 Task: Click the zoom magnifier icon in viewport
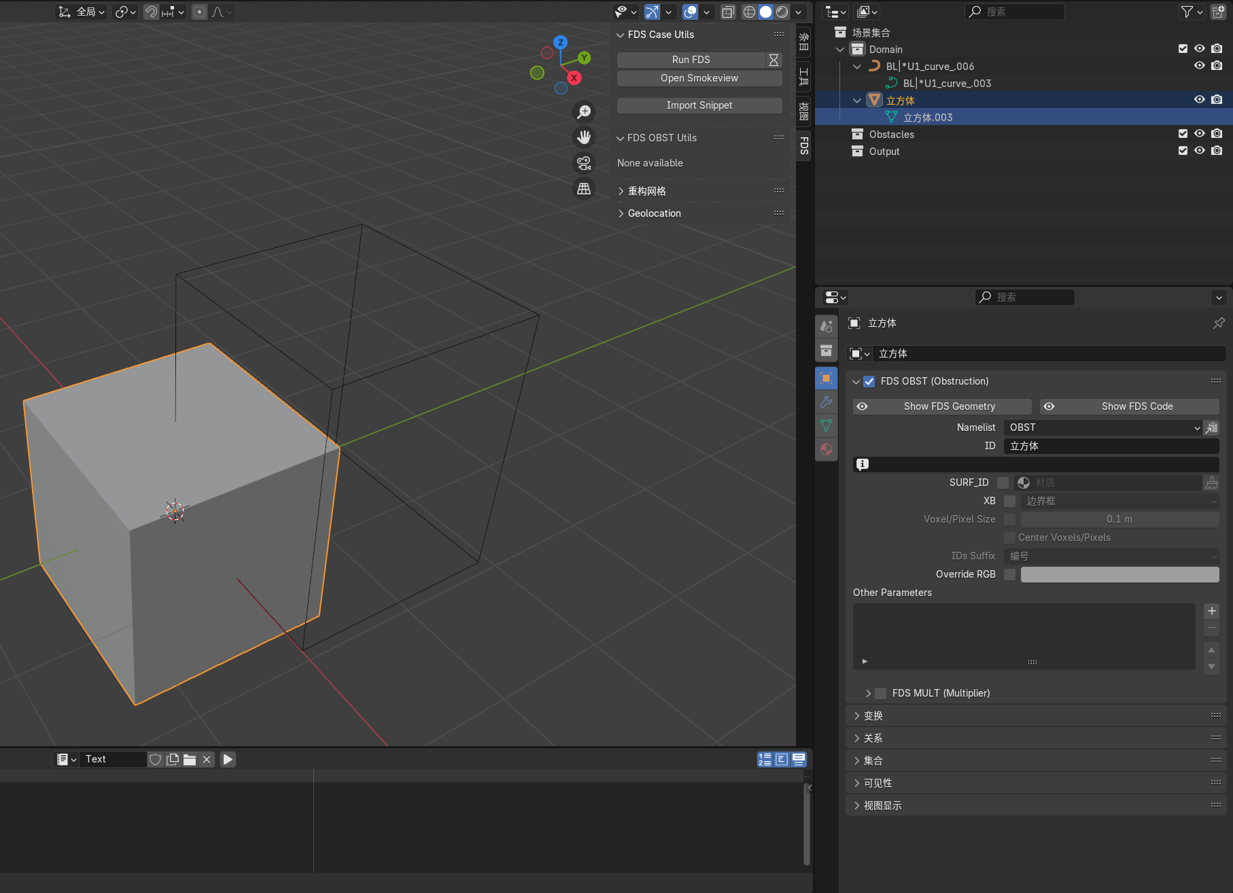[584, 111]
